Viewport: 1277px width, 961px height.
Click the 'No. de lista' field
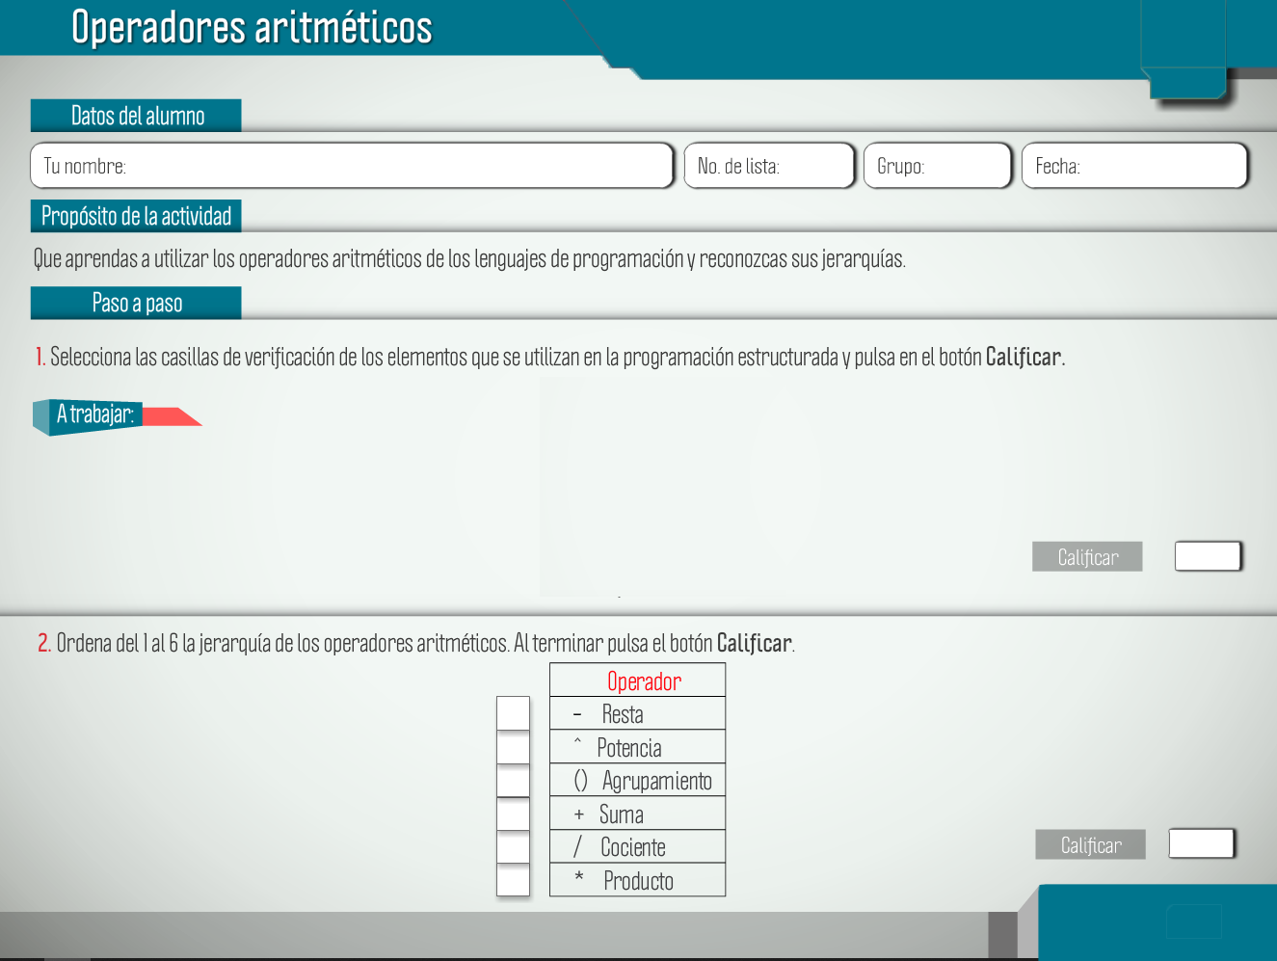tap(769, 166)
